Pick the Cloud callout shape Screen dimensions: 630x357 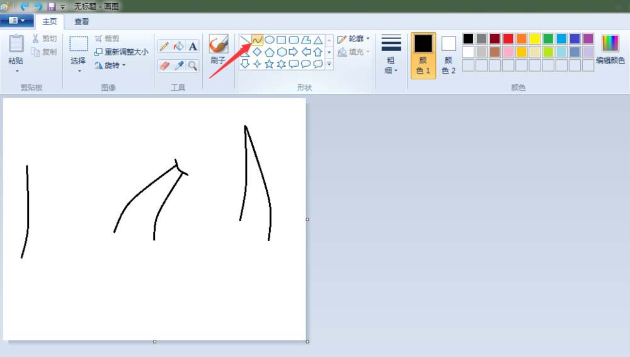(318, 64)
